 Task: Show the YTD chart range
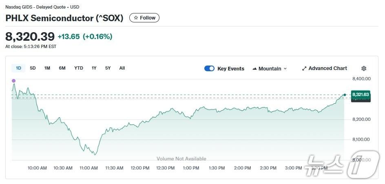[x=79, y=68]
